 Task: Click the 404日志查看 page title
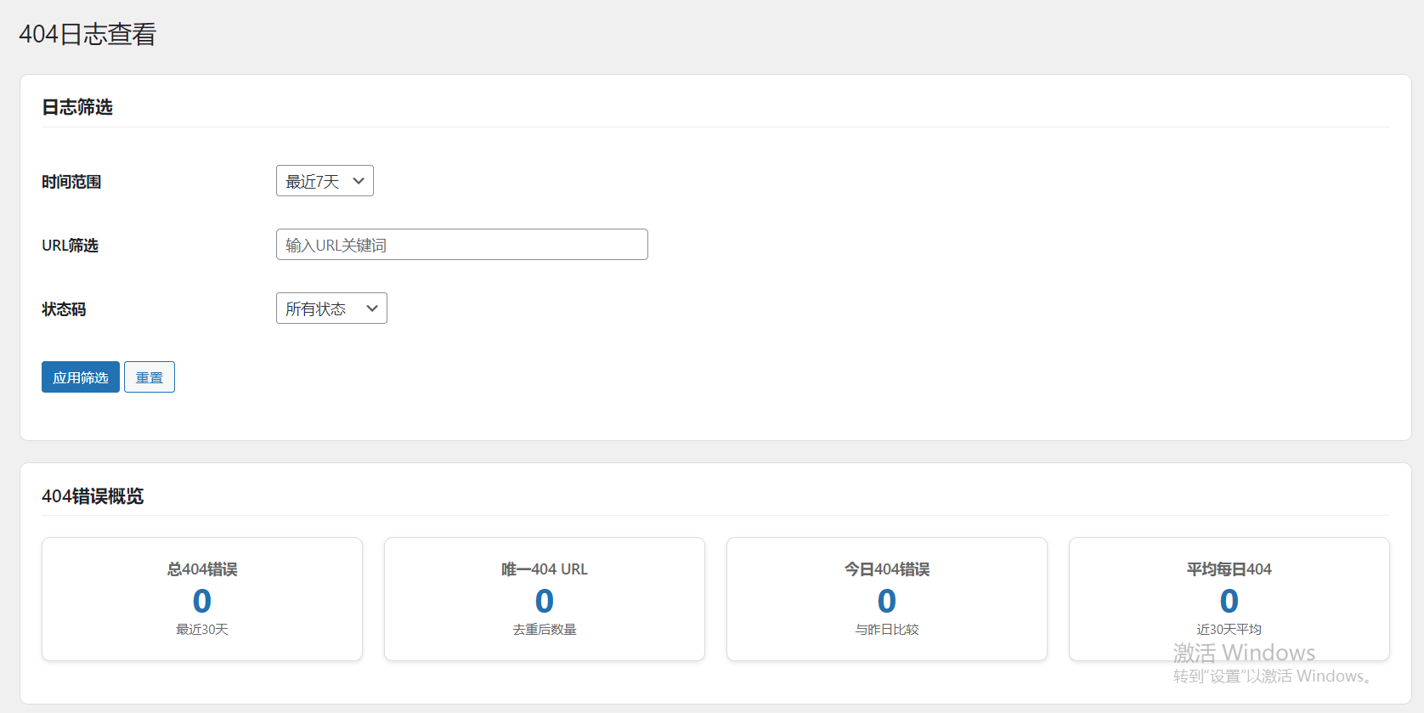[x=88, y=34]
